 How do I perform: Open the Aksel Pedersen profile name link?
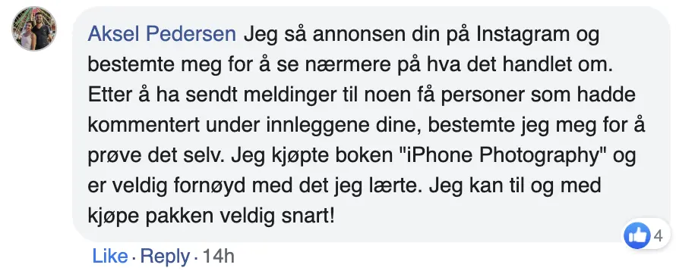(162, 34)
